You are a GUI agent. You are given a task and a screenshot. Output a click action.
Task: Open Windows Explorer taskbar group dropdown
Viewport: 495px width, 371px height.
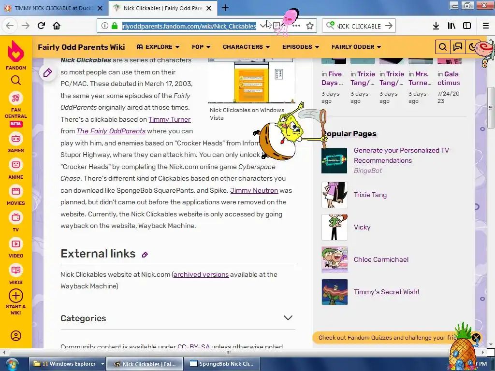[102, 364]
